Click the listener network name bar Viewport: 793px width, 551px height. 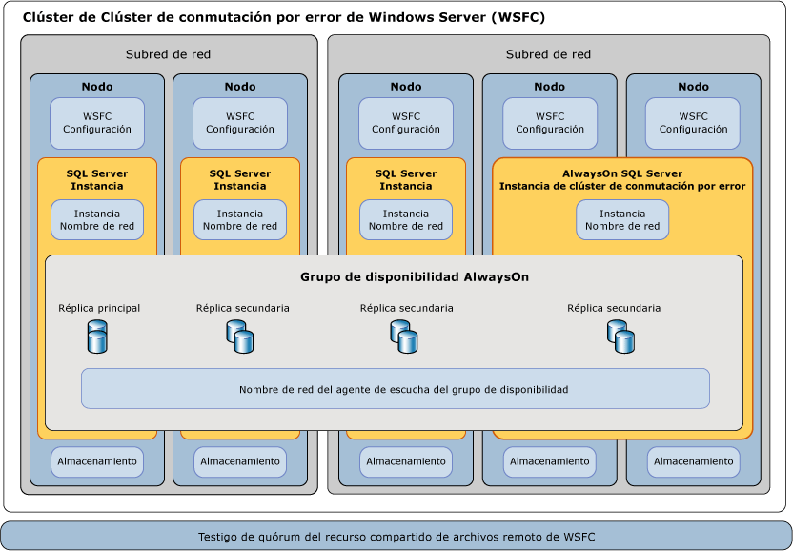click(396, 388)
